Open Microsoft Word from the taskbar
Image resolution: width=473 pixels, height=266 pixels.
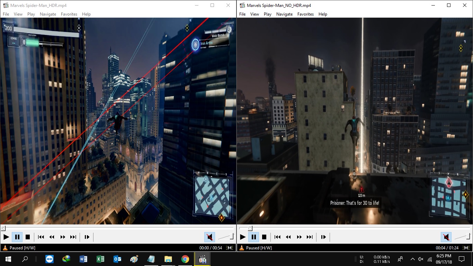[83, 259]
